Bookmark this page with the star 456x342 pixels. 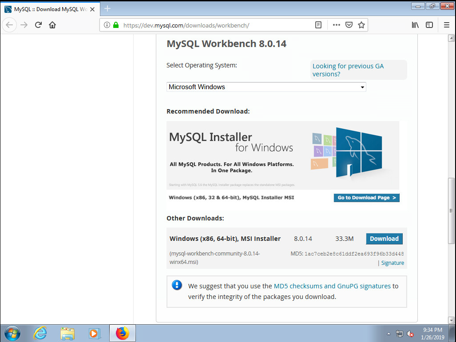tap(361, 25)
